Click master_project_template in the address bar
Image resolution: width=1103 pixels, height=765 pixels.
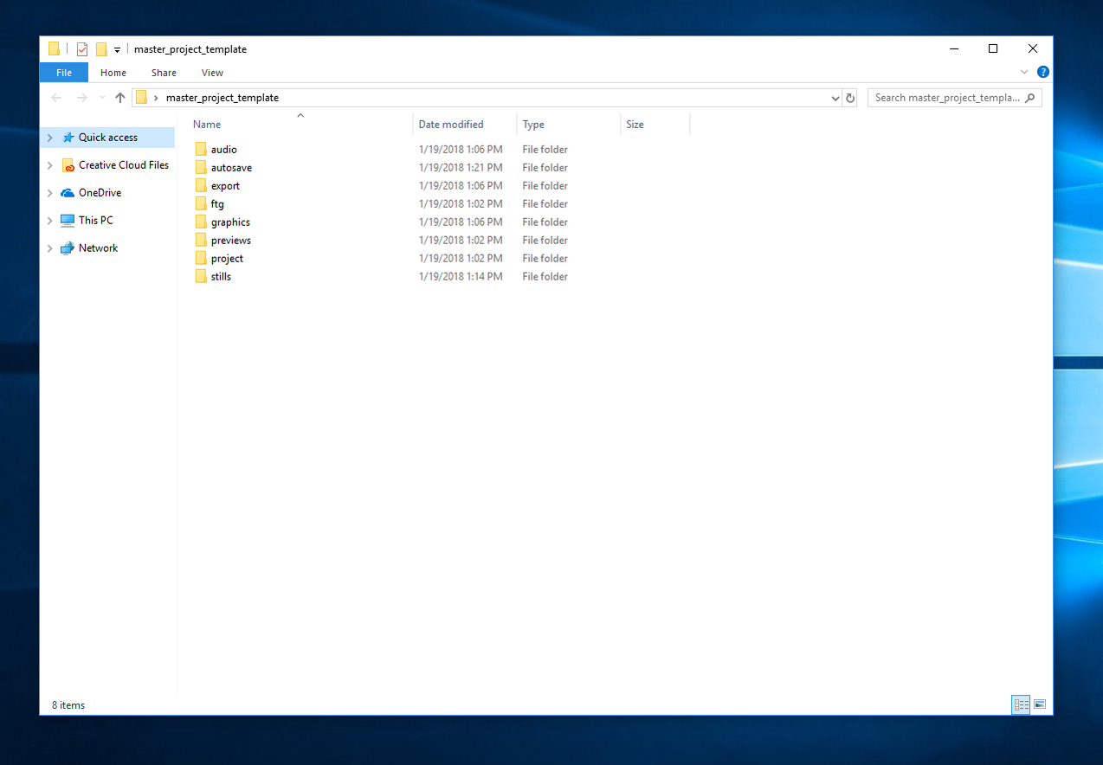click(223, 98)
